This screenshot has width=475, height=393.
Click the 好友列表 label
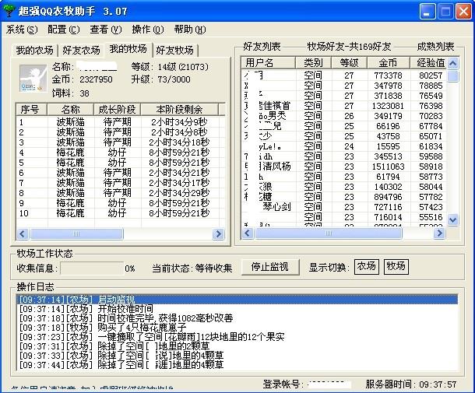coord(262,47)
